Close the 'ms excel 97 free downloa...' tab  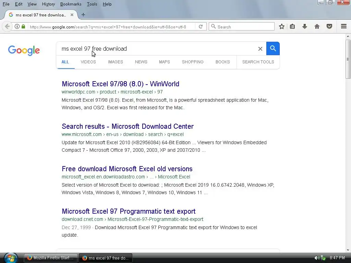click(x=72, y=15)
